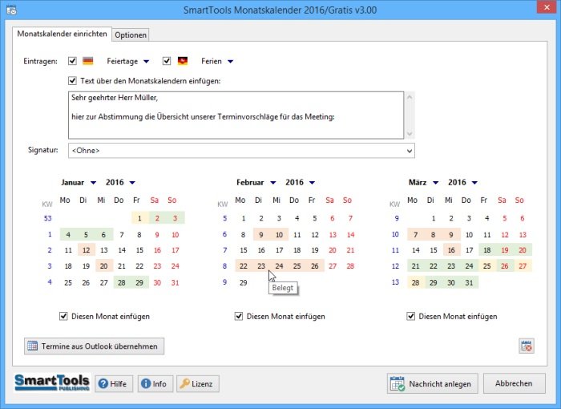This screenshot has width=561, height=409.
Task: Click the text box scrollbar up arrow
Action: [x=410, y=97]
